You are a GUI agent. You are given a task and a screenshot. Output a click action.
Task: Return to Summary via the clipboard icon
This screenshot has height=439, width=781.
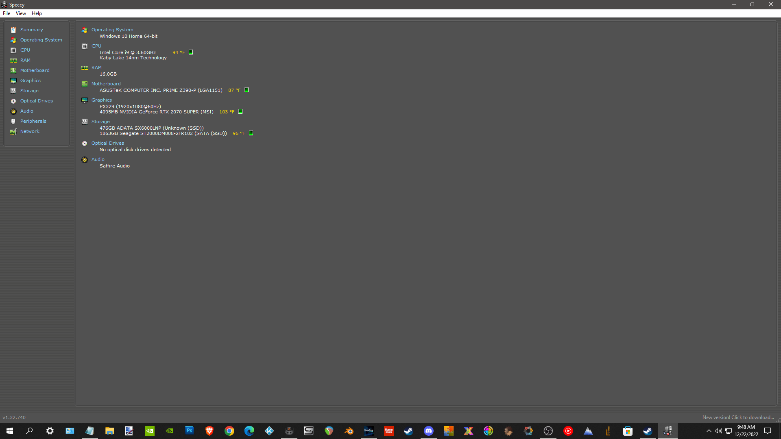click(13, 30)
